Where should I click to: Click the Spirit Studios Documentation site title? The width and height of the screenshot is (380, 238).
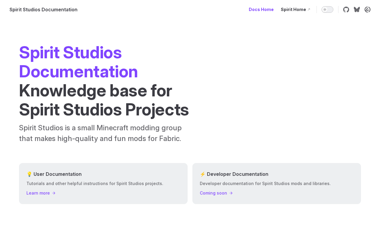(43, 10)
